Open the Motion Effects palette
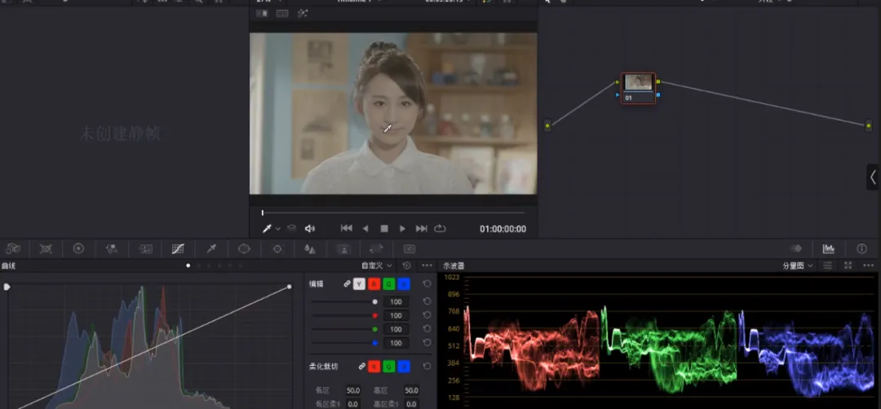 point(145,248)
